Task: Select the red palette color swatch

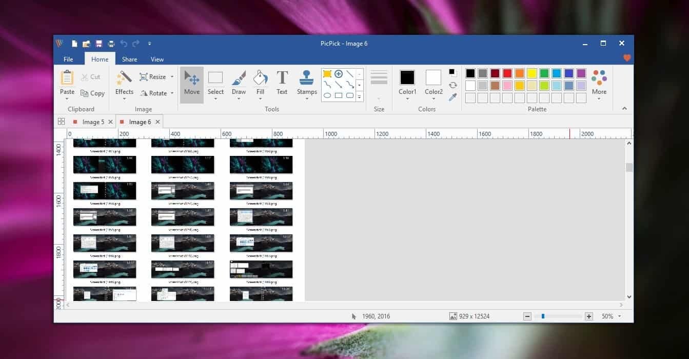Action: coord(507,73)
